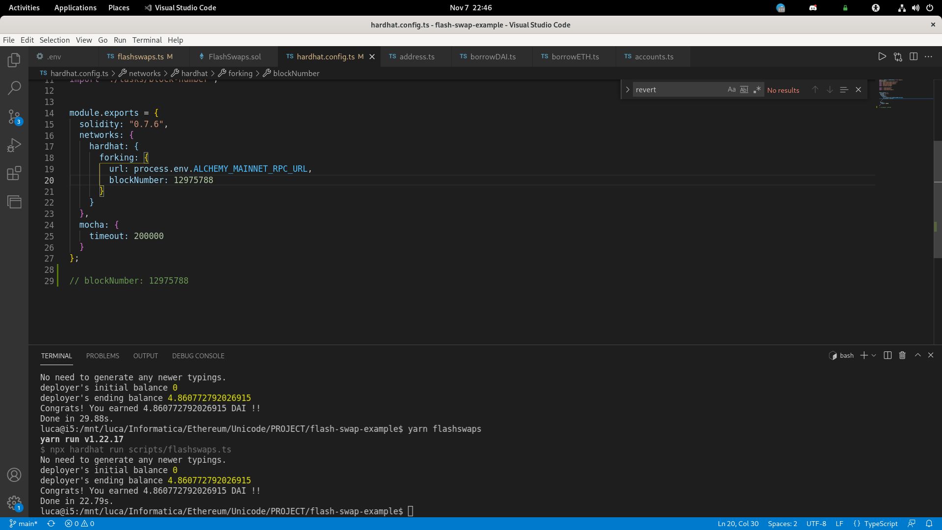Click the close hardhat.config.ts tab

(372, 57)
